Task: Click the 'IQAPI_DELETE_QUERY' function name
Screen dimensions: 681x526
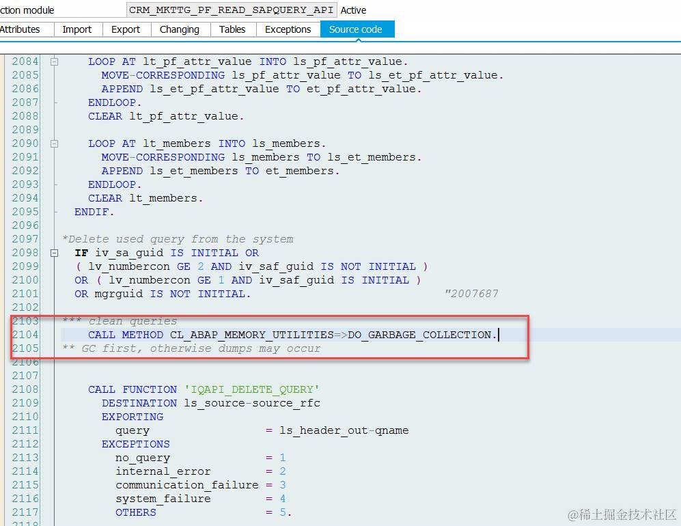Action: pos(252,389)
